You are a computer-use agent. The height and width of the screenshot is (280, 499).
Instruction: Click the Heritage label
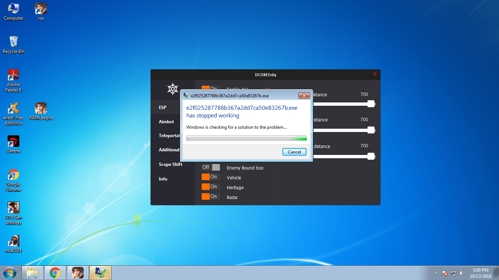click(235, 188)
